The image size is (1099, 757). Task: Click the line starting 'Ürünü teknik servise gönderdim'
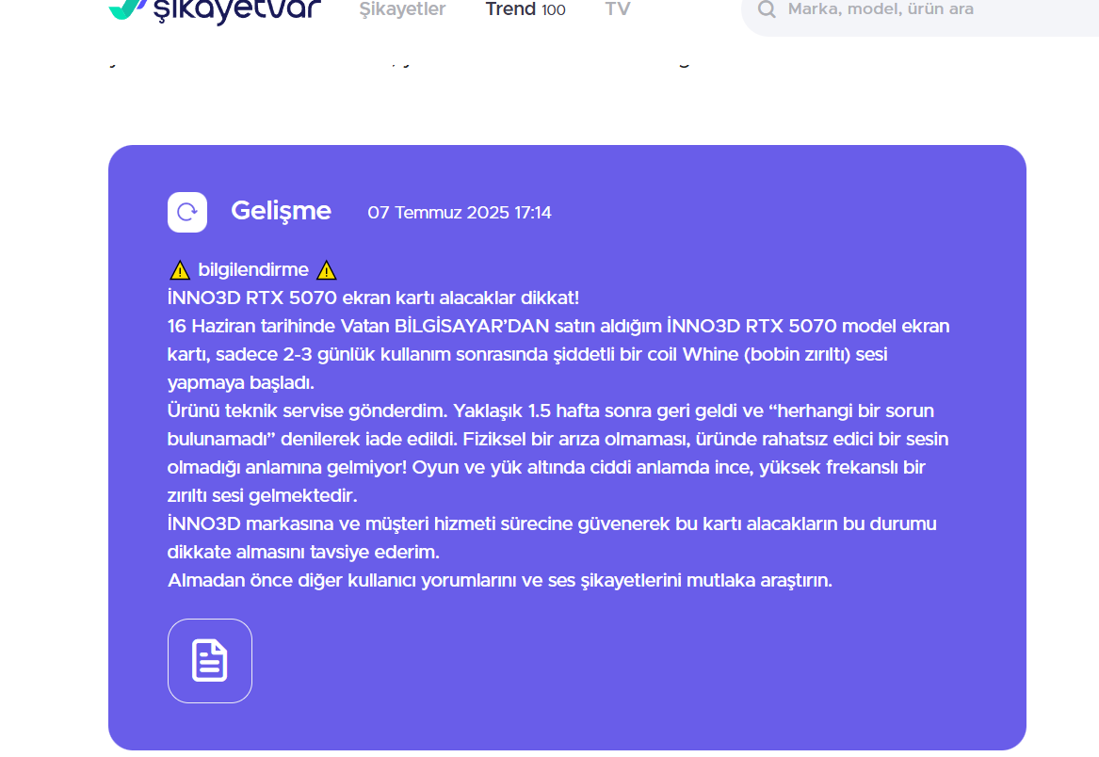click(550, 411)
